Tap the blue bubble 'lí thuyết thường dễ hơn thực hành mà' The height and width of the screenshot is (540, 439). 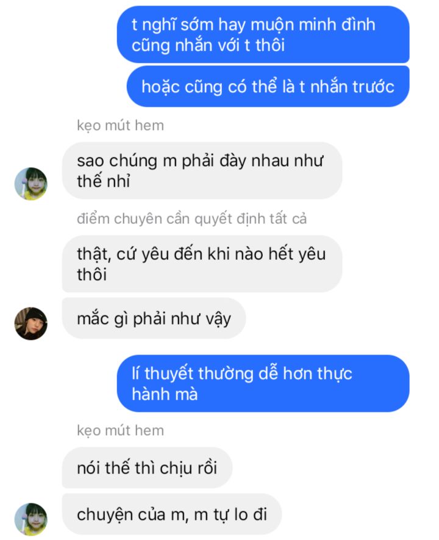263,383
